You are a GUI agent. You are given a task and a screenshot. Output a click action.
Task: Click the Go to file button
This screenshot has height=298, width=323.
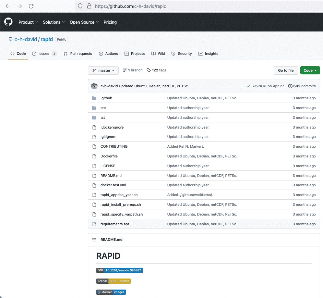pyautogui.click(x=286, y=70)
